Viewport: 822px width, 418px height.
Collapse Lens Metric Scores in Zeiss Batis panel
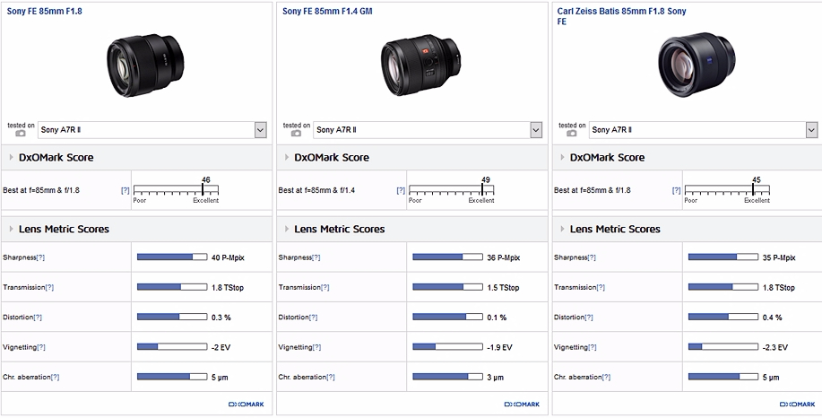click(x=562, y=230)
